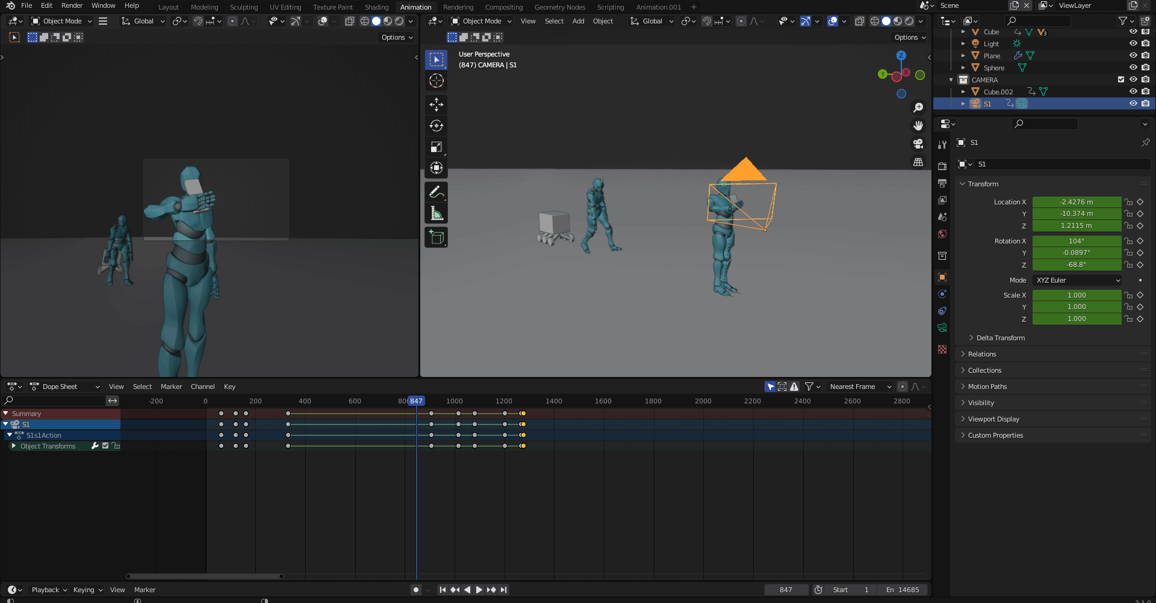Collapse the CAMERA collection in outliner

tap(951, 79)
